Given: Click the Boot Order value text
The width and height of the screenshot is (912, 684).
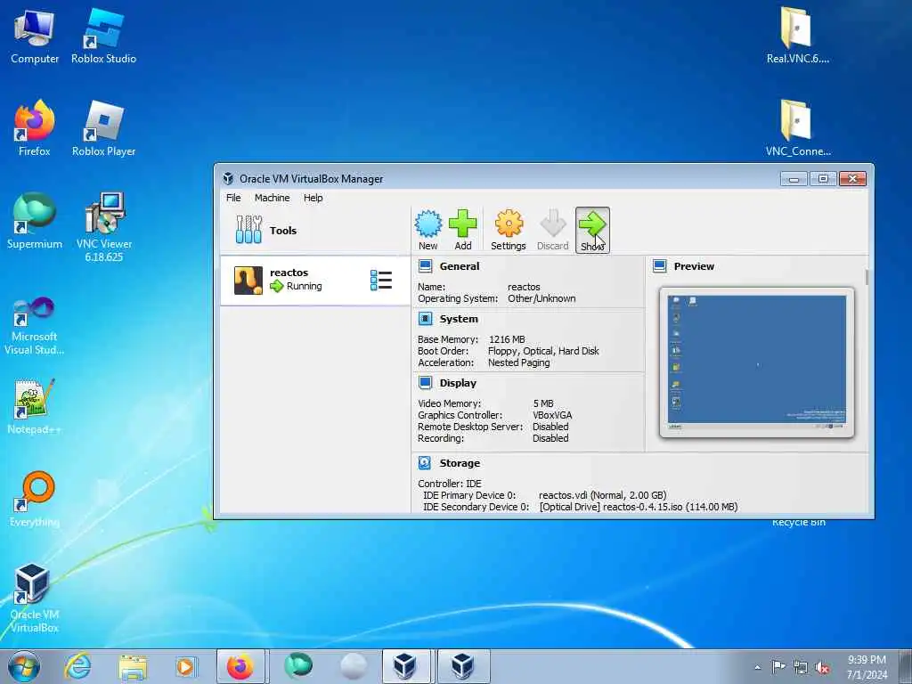Looking at the screenshot, I should point(543,351).
